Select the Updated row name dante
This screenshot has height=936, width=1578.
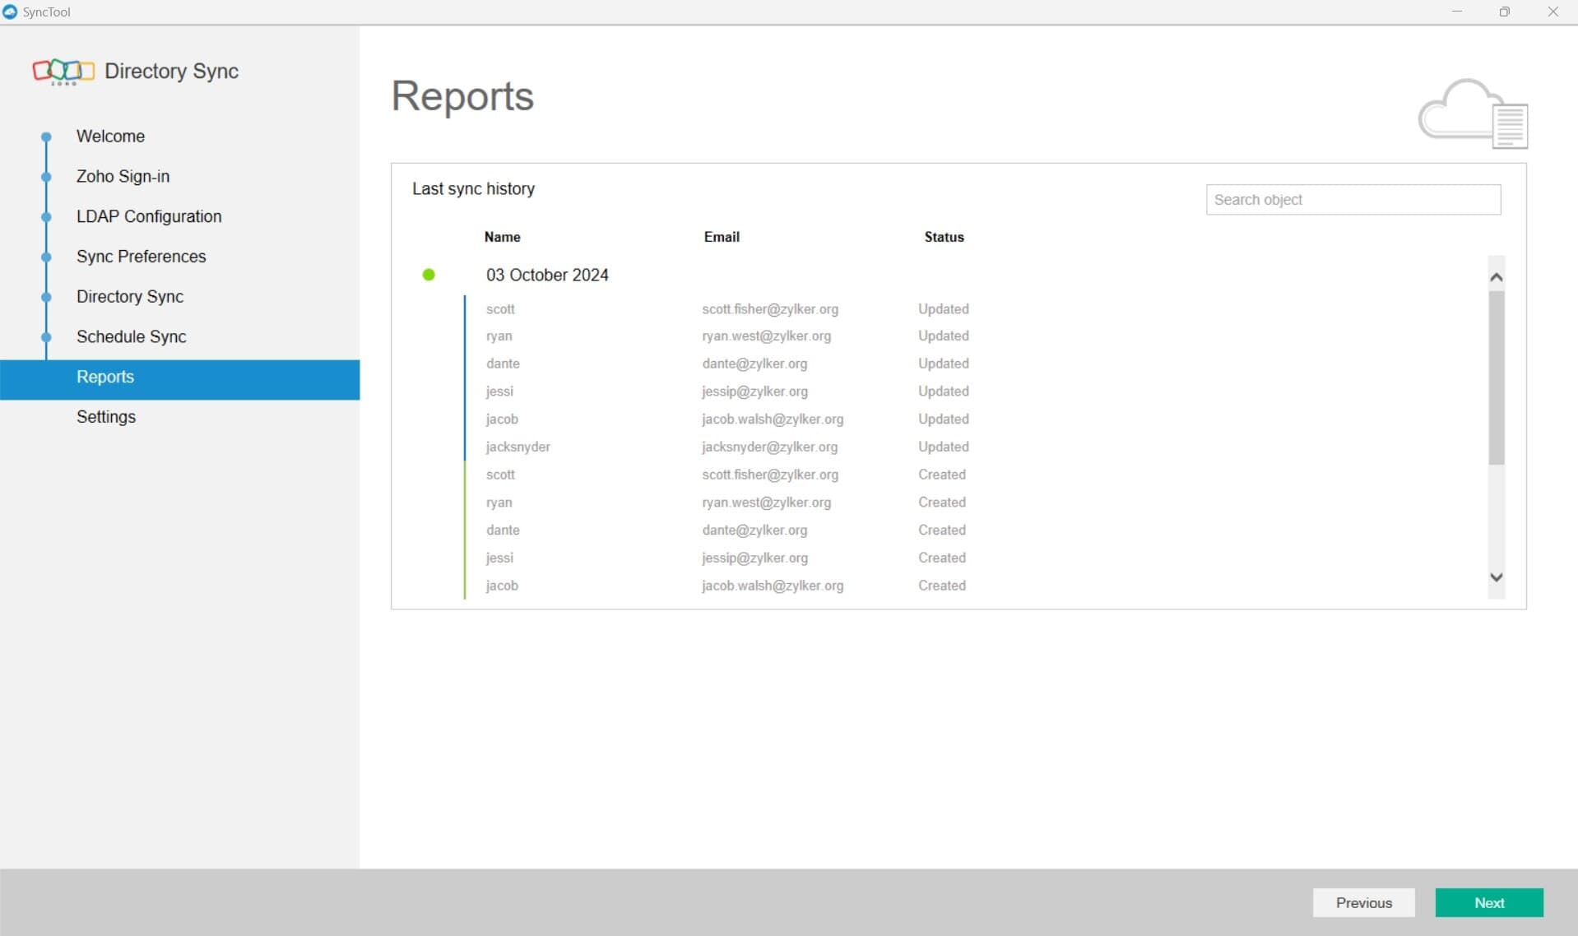(x=503, y=364)
